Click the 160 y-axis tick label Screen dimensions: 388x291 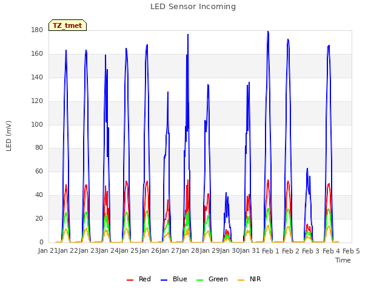pyautogui.click(x=37, y=54)
